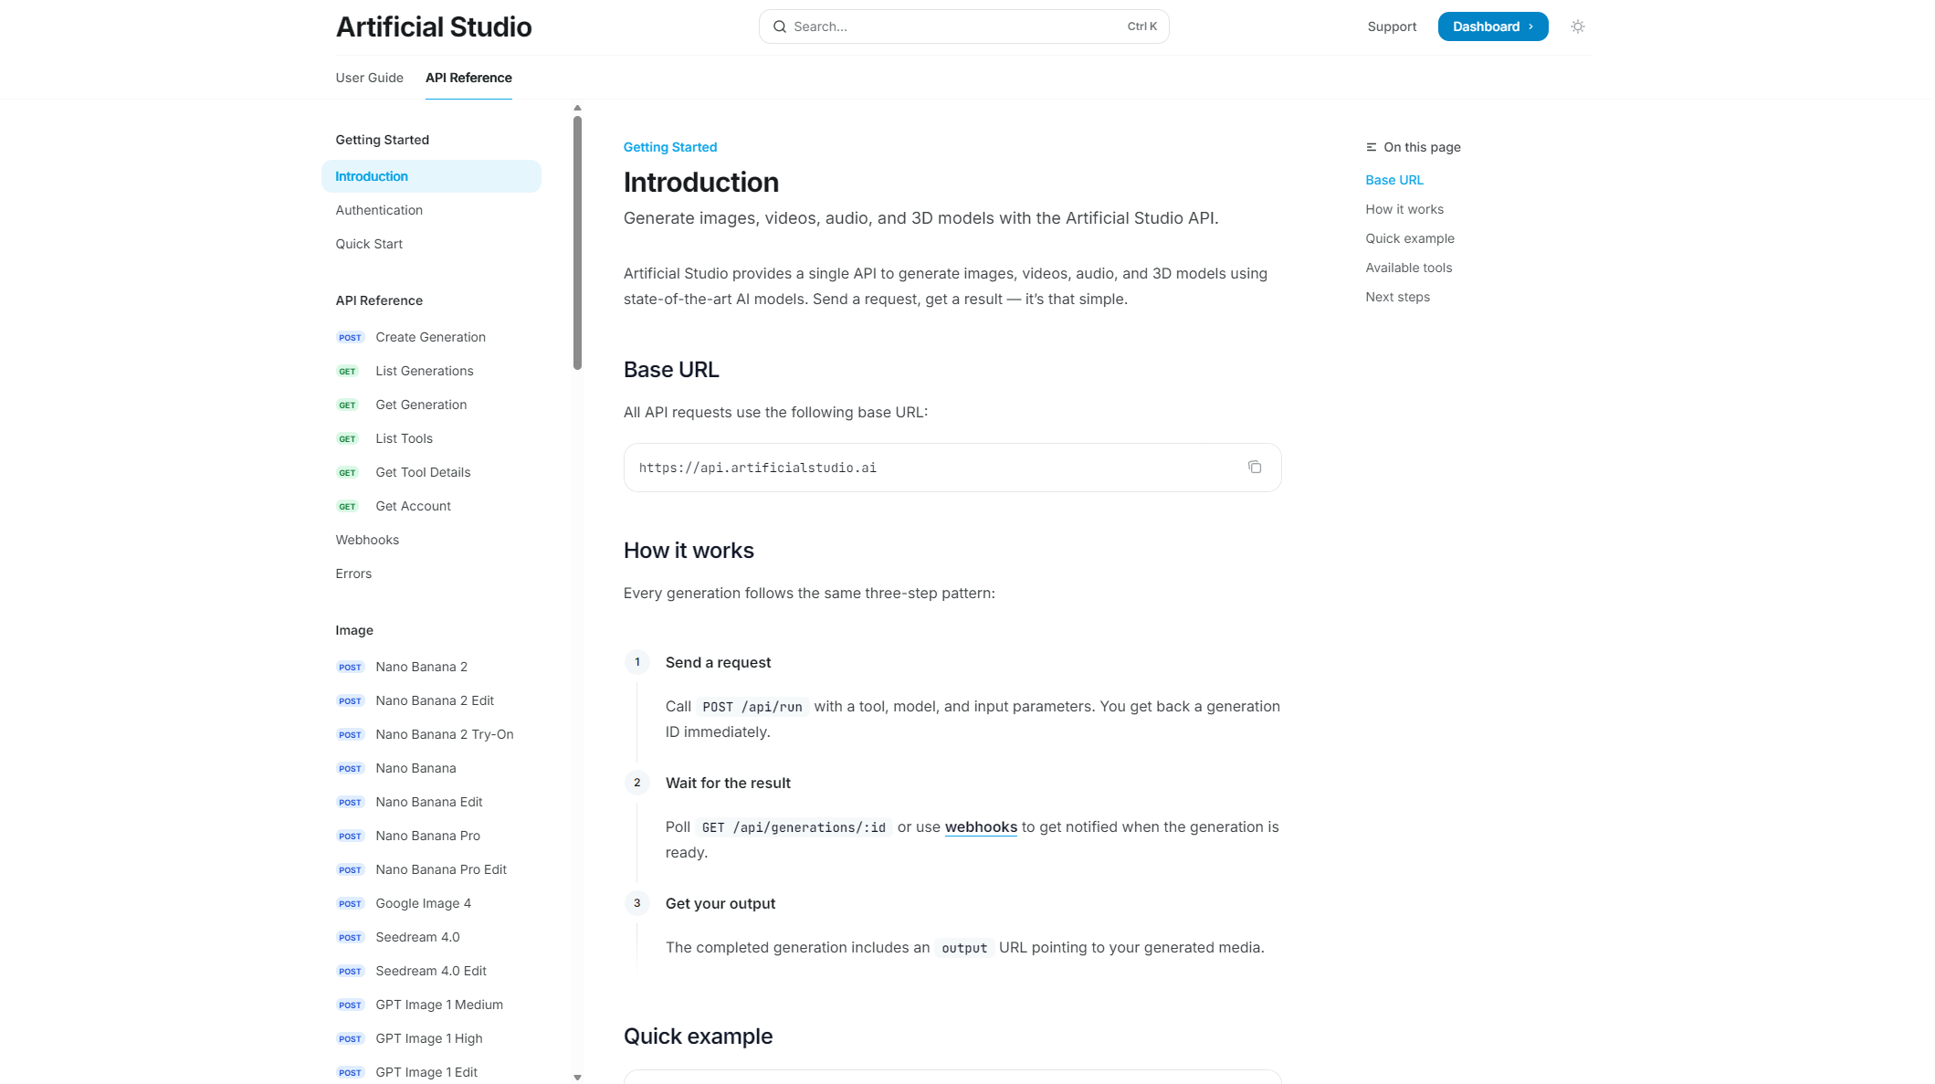Click POST badge beside Create Generation
The width and height of the screenshot is (1935, 1084).
point(350,338)
